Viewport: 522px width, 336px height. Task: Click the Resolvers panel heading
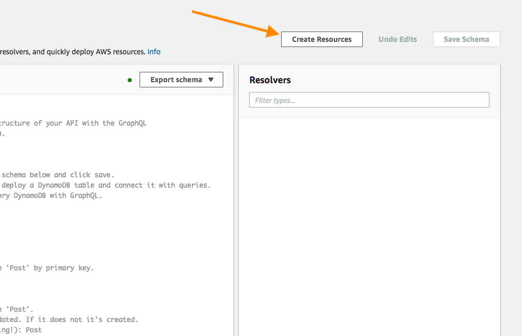(270, 80)
